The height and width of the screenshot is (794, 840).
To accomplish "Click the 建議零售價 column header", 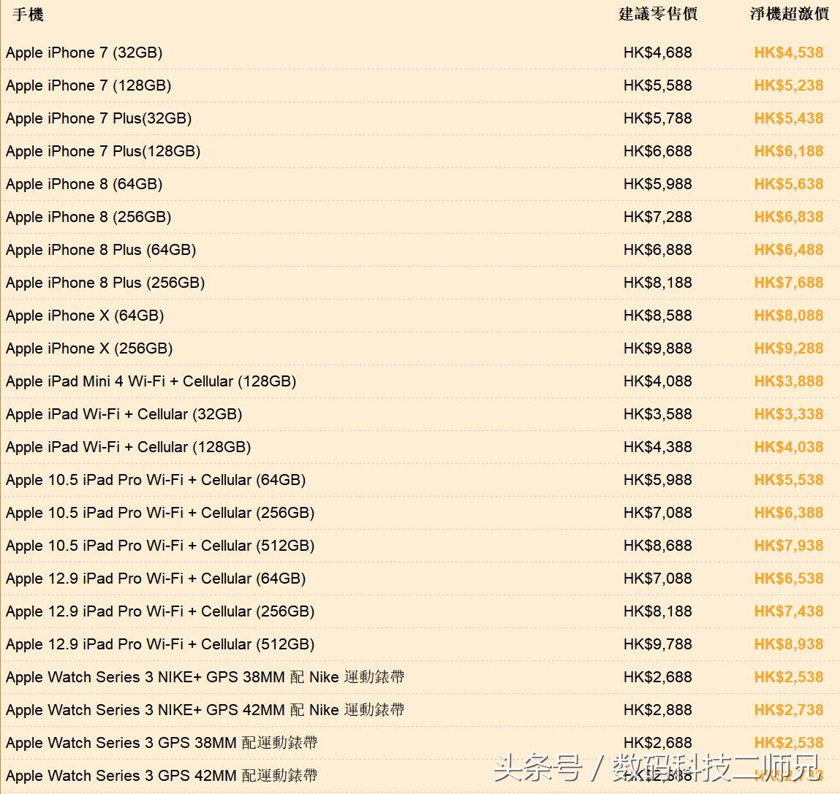I will (x=658, y=14).
